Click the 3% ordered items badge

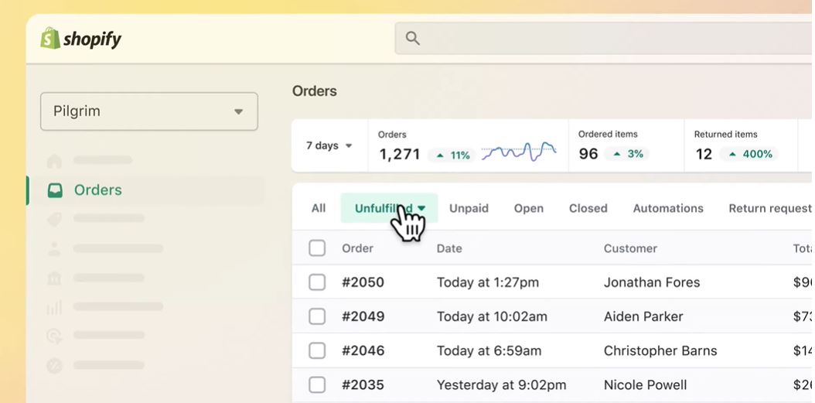(x=627, y=154)
